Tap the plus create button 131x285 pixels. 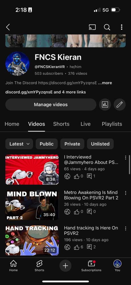coord(65,266)
